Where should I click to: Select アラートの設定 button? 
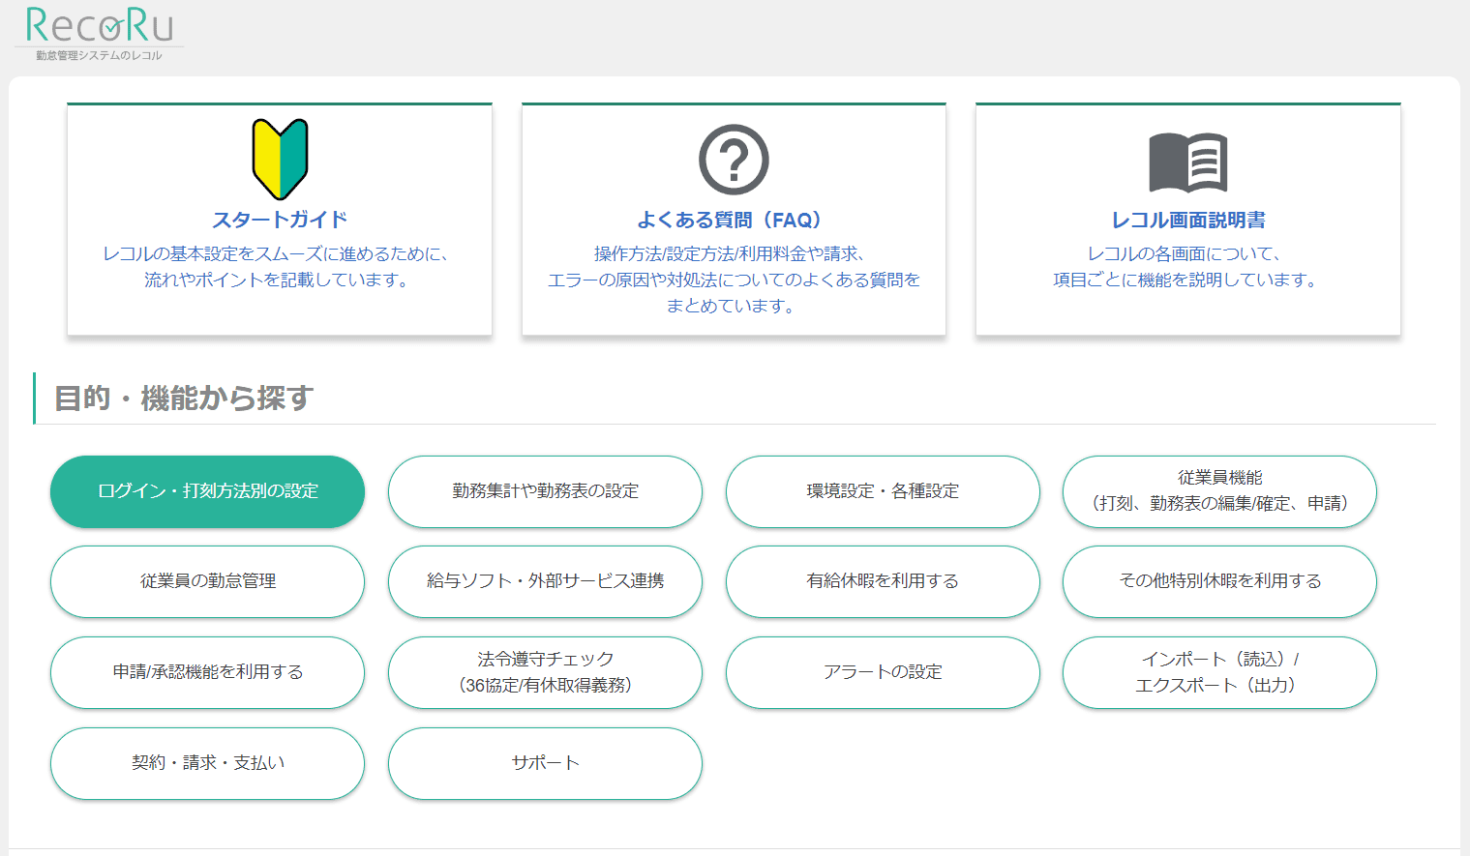(883, 672)
